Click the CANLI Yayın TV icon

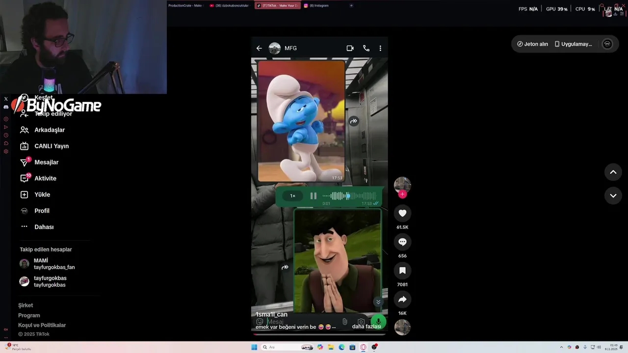(24, 146)
